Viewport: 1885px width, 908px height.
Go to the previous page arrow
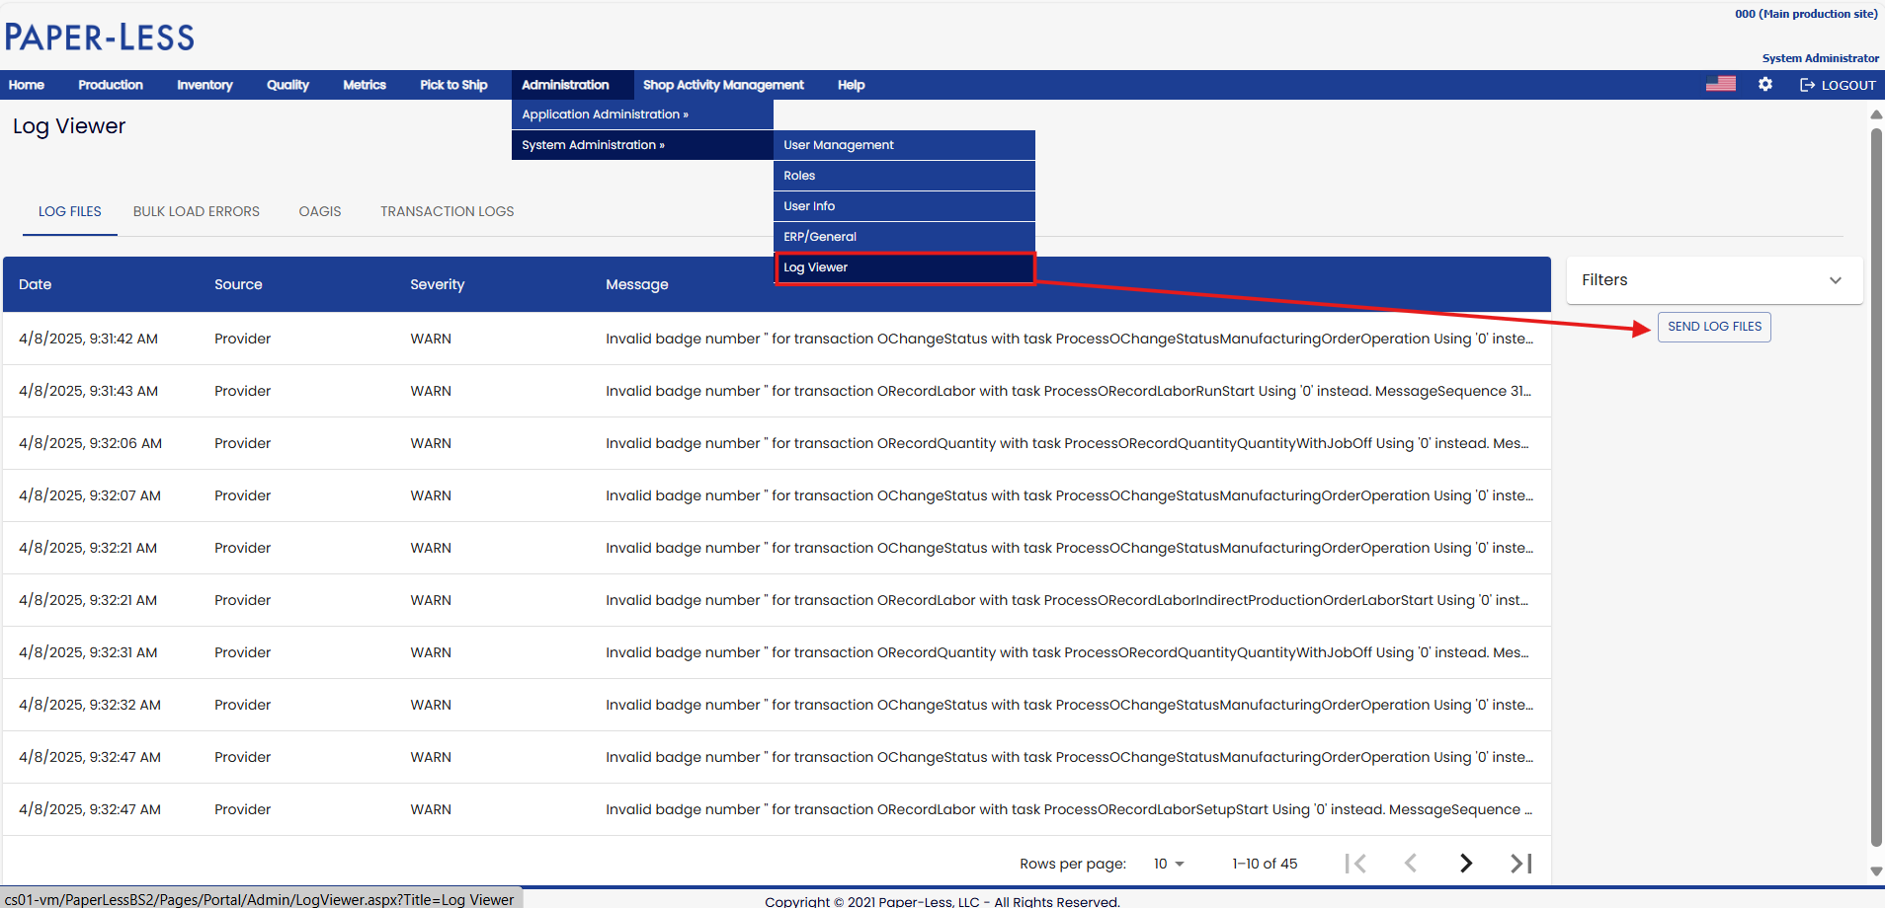[x=1411, y=864]
